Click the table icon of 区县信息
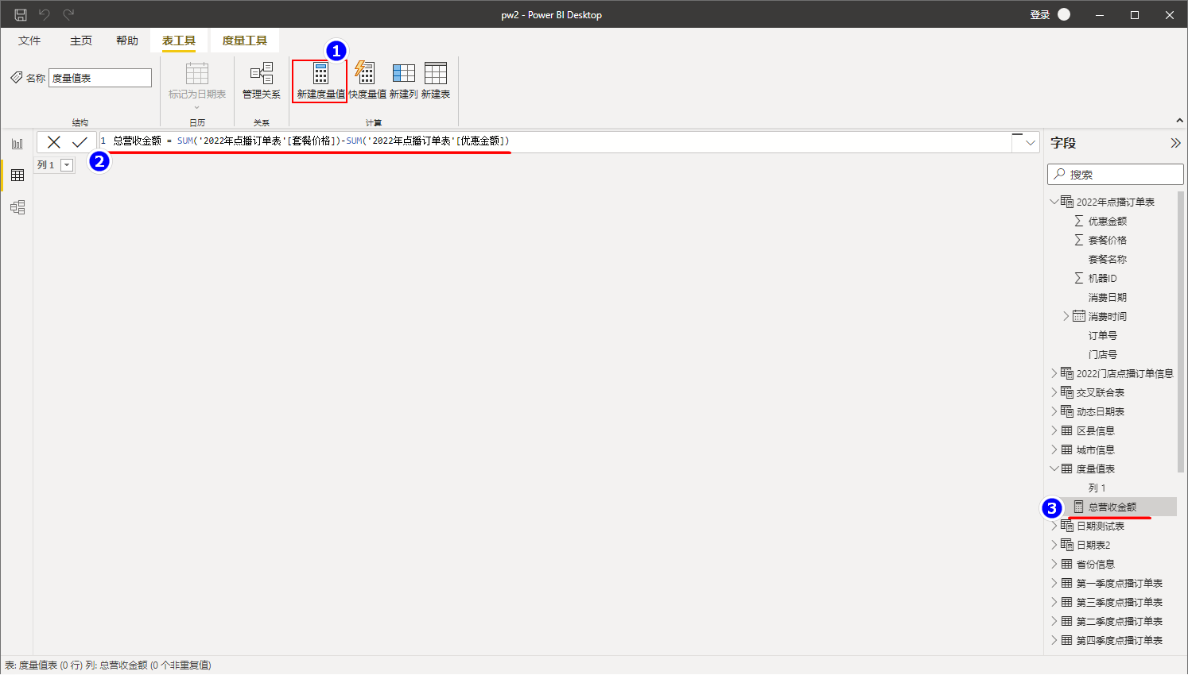1188x675 pixels. 1067,430
